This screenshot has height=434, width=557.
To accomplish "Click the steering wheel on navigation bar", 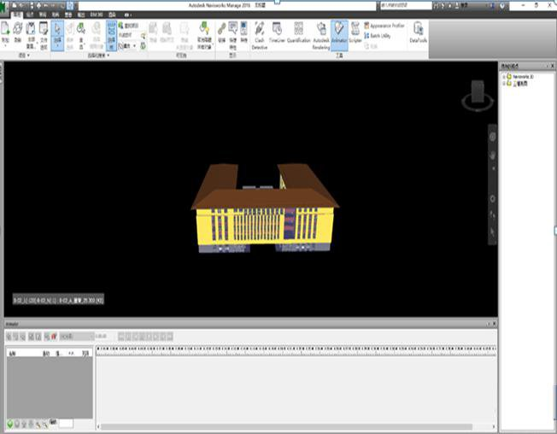I will (492, 137).
